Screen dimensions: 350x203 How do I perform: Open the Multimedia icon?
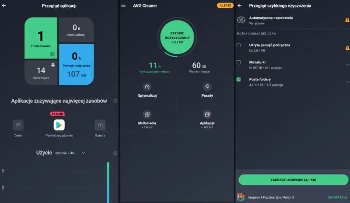[147, 114]
